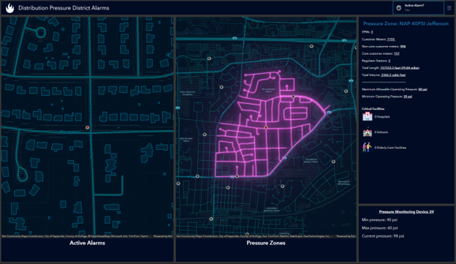Viewport: 456px width, 264px height.
Task: Click the 0 Schools label
Action: coord(381,132)
